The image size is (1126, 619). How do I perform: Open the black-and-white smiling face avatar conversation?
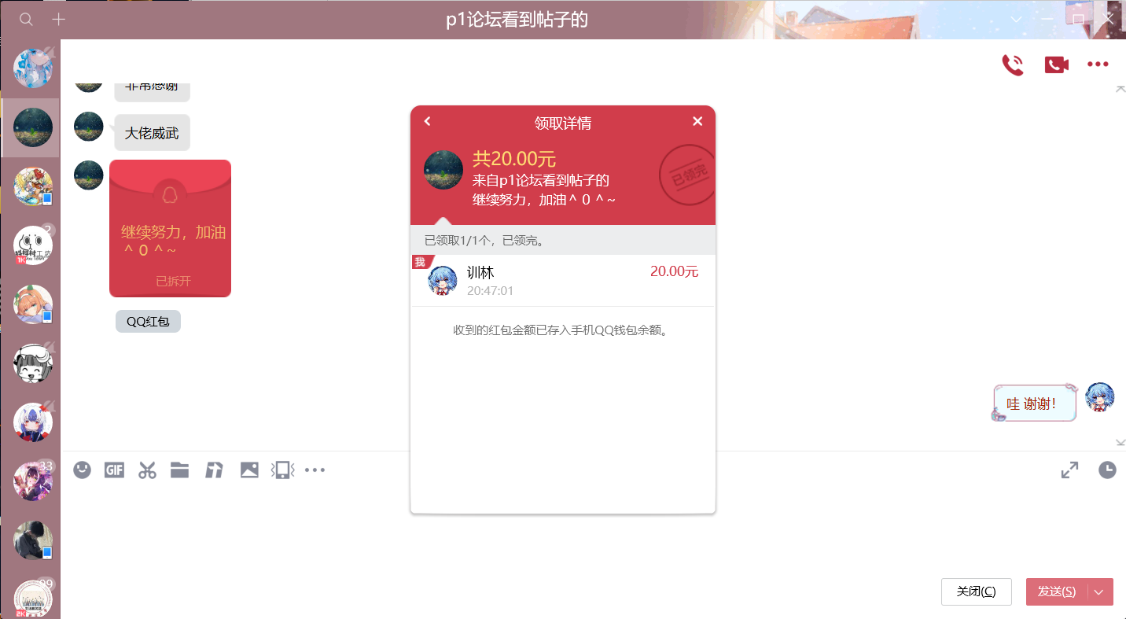coord(33,363)
